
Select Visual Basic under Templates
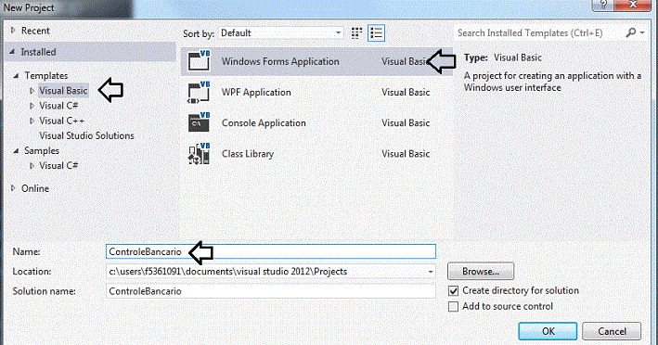click(63, 91)
